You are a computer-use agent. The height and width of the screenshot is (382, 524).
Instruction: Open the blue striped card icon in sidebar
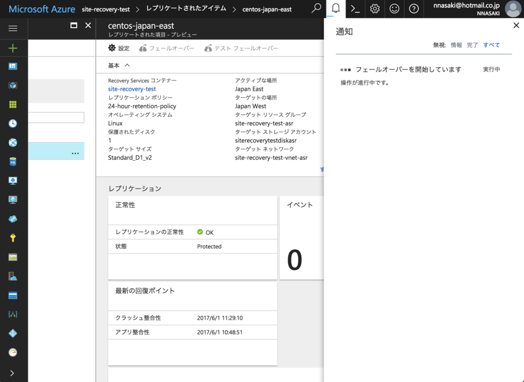coord(13,295)
